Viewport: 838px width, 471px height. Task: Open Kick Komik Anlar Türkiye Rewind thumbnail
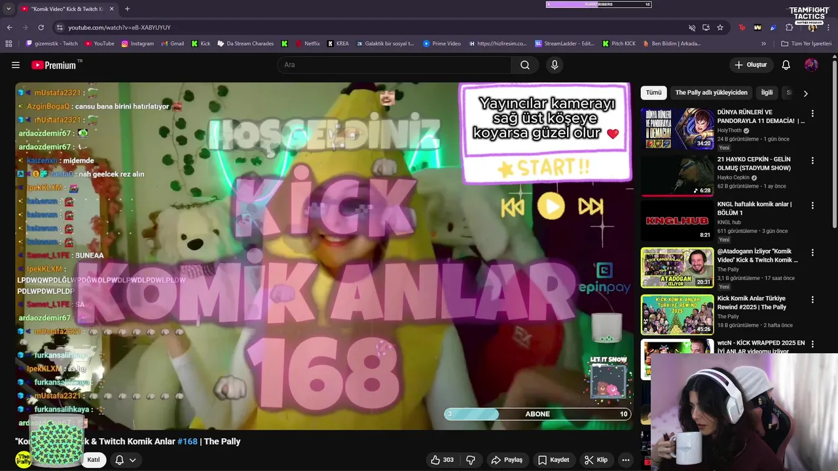click(677, 315)
